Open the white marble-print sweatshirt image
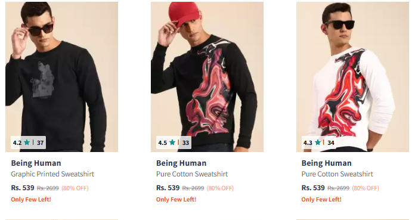Viewport: 412px width, 220px height. tap(352, 77)
